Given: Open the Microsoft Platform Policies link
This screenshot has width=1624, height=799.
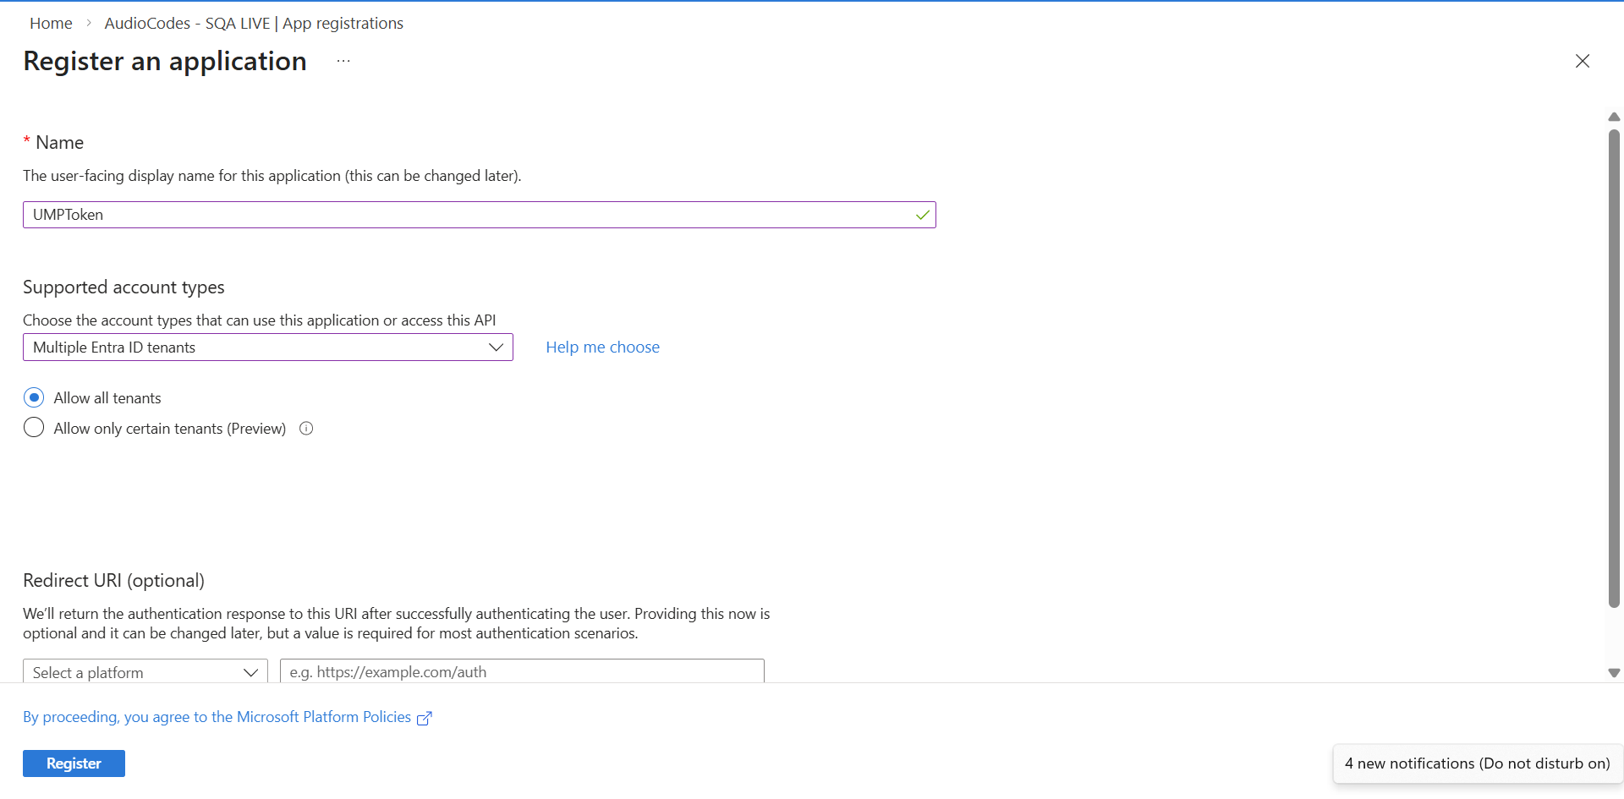Looking at the screenshot, I should click(x=217, y=717).
